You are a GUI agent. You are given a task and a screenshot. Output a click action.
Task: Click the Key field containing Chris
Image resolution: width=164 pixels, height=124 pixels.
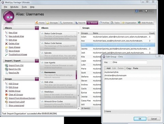pyautogui.click(x=129, y=62)
